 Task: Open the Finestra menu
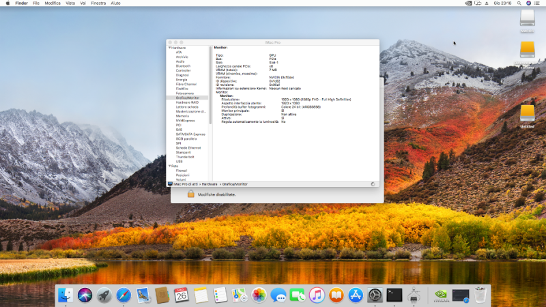98,3
